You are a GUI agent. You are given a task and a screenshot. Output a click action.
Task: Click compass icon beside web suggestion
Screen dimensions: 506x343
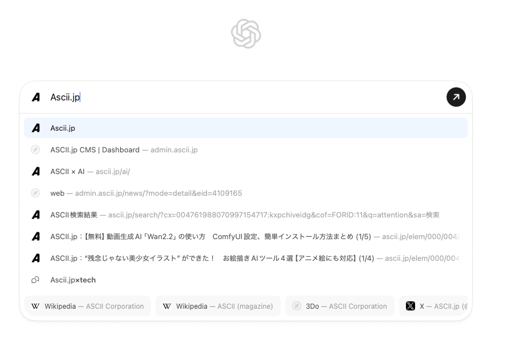point(35,193)
